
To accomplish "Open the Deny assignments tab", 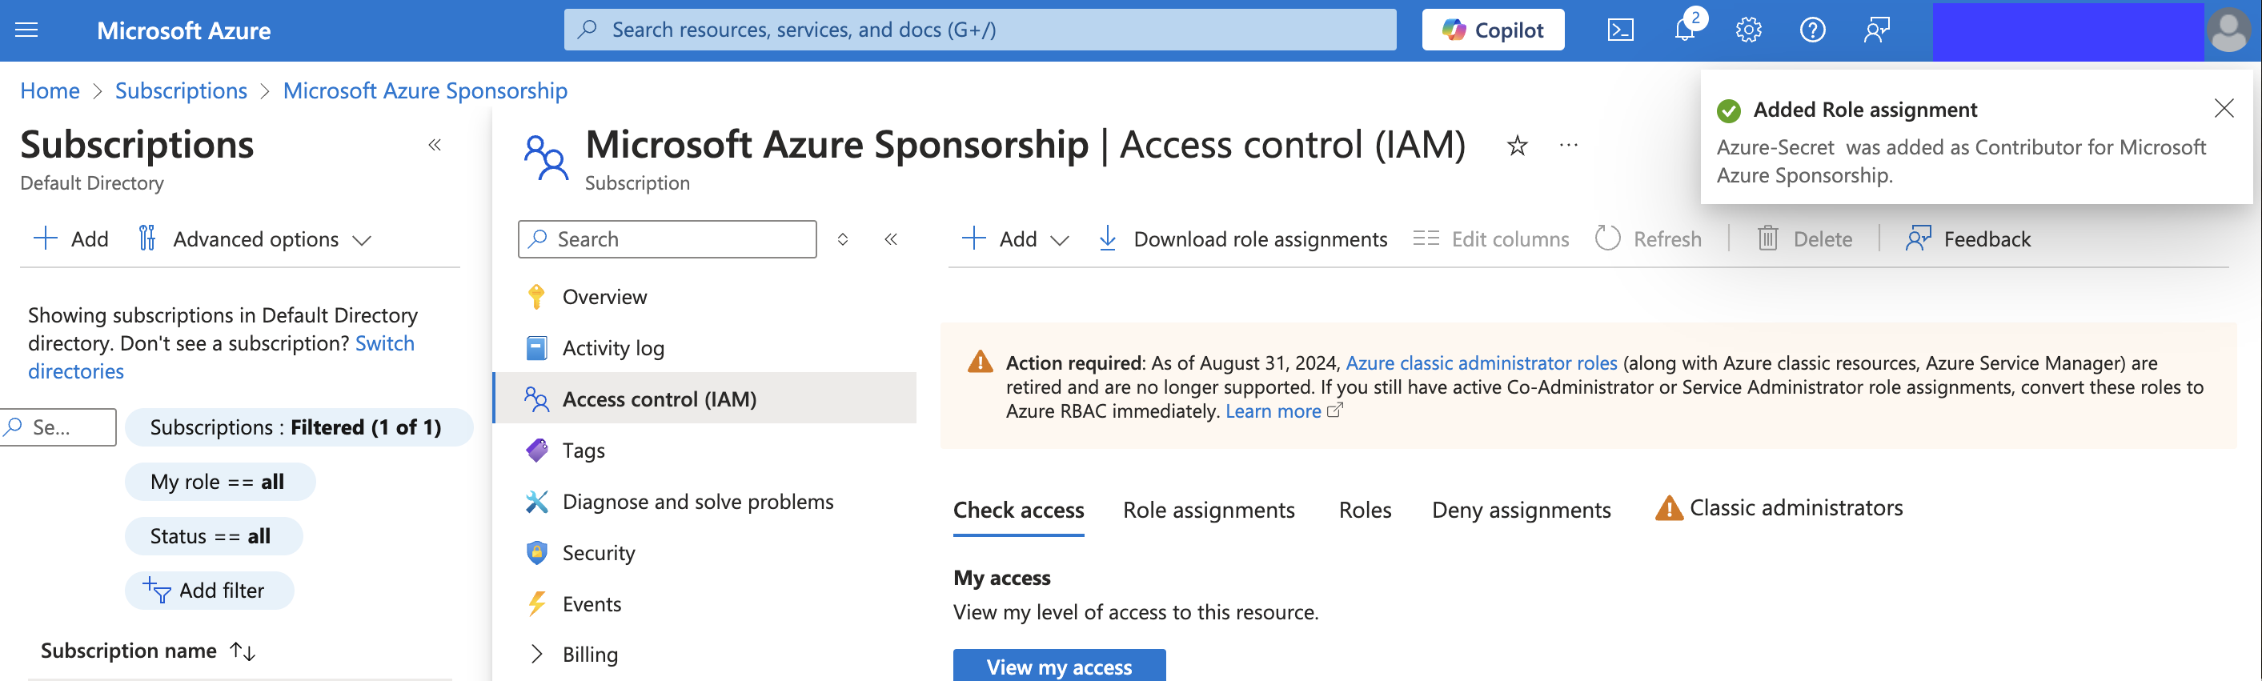I will click(1521, 510).
